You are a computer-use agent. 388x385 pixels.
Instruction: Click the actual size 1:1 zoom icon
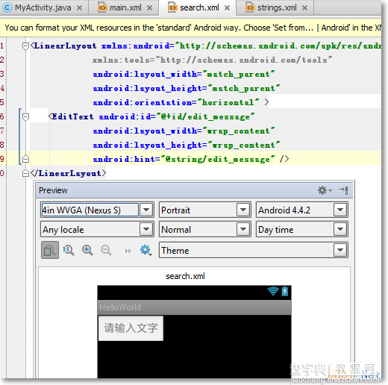[x=68, y=250]
